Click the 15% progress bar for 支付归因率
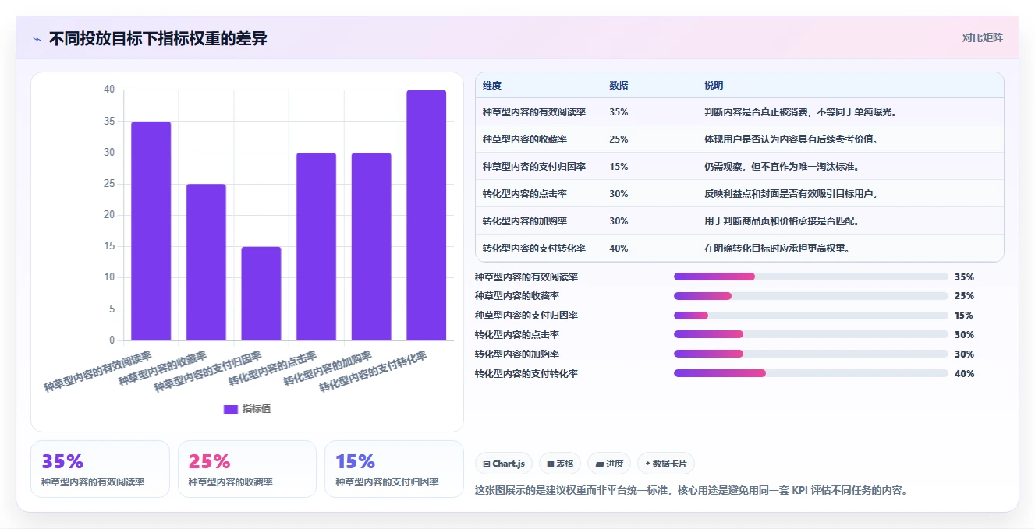This screenshot has height=529, width=1035. 811,316
